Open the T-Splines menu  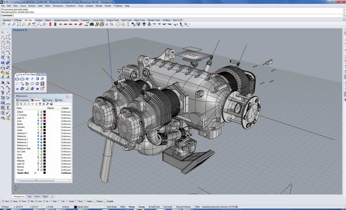pos(118,6)
